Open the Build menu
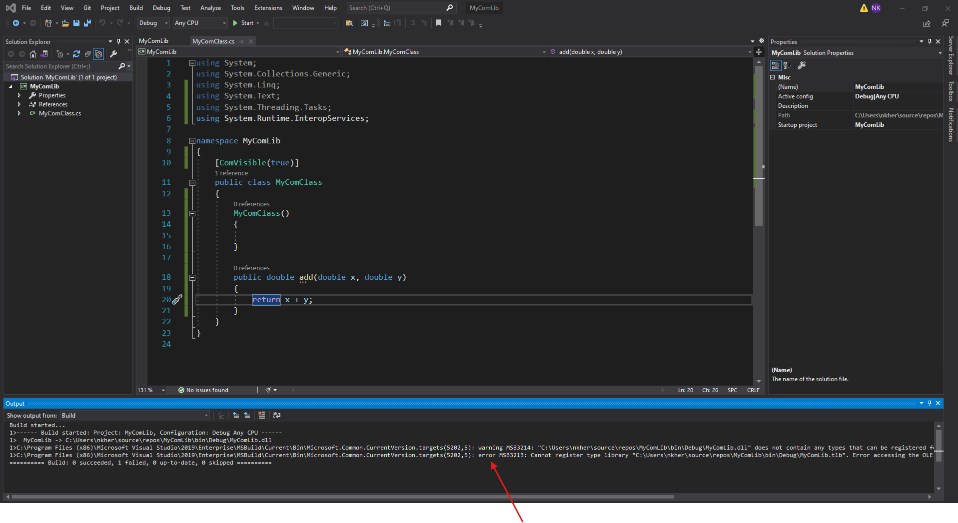The width and height of the screenshot is (958, 523). (136, 8)
